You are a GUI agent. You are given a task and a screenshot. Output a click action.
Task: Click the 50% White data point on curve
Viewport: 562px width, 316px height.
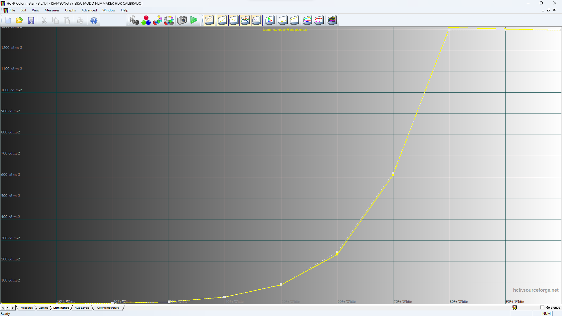pos(281,284)
